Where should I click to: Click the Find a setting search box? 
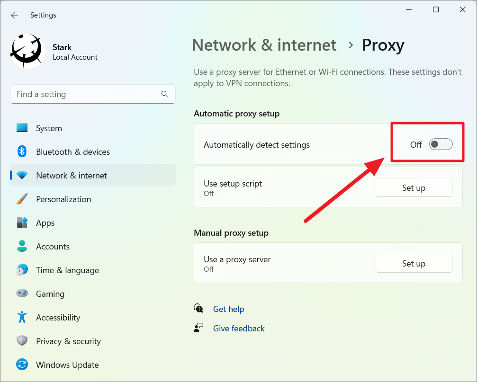[92, 94]
